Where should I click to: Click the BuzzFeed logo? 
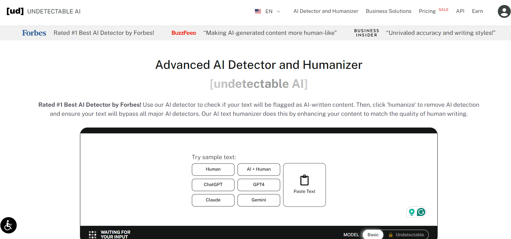point(184,33)
